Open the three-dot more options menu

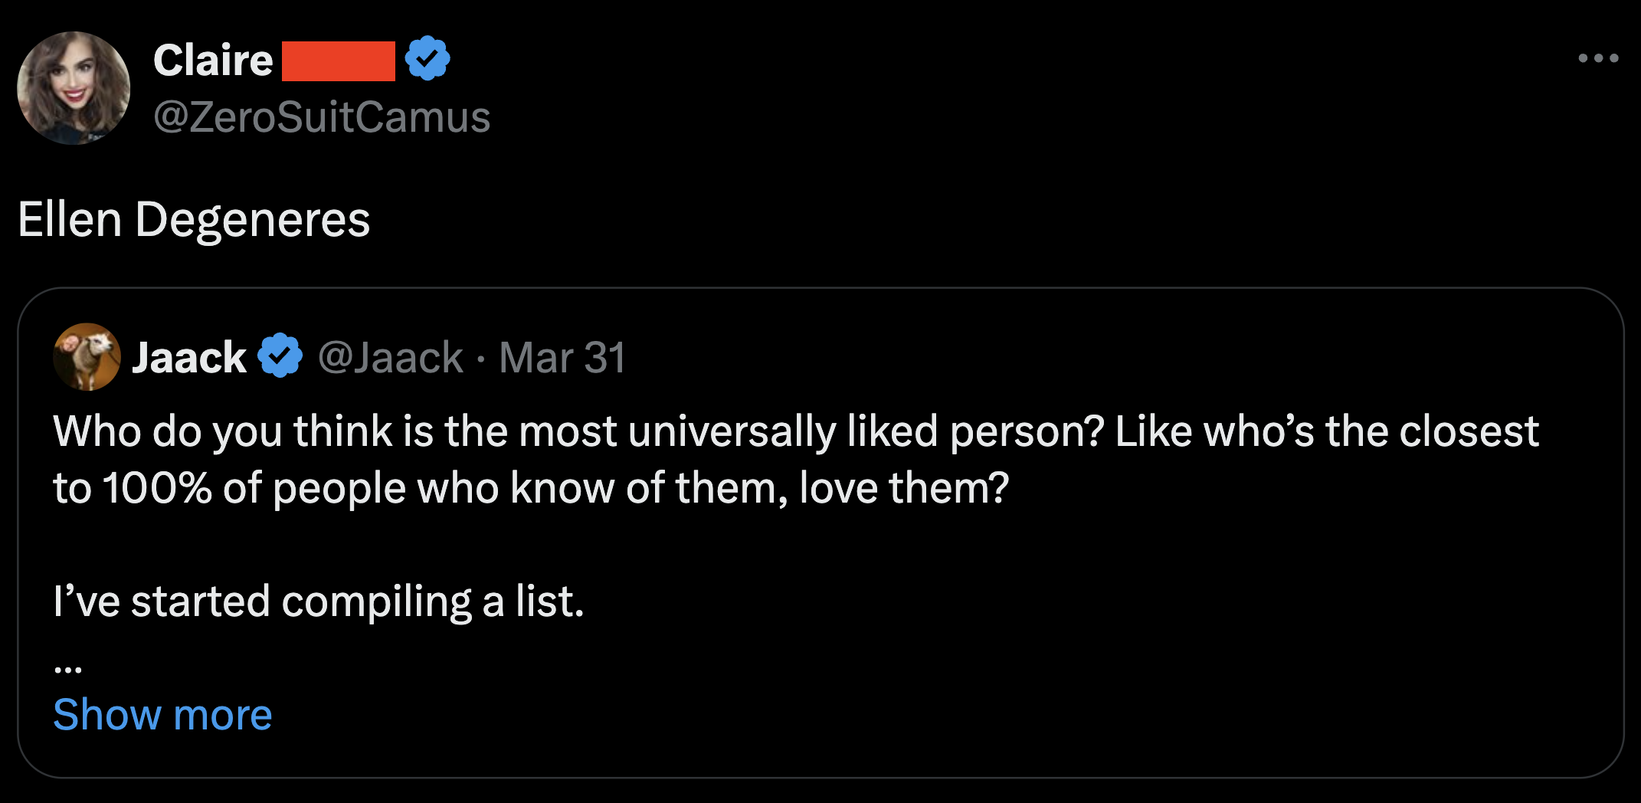click(1598, 58)
